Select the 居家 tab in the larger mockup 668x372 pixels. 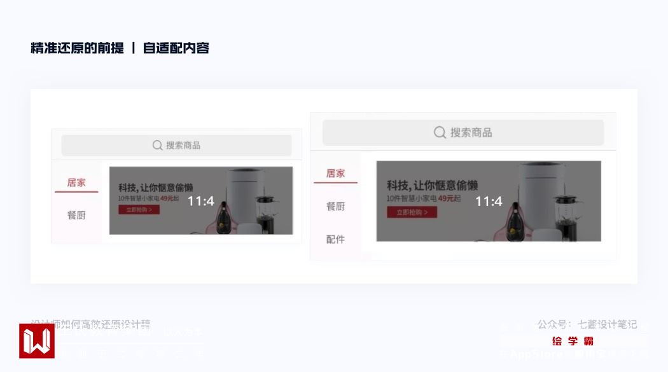[x=335, y=174]
